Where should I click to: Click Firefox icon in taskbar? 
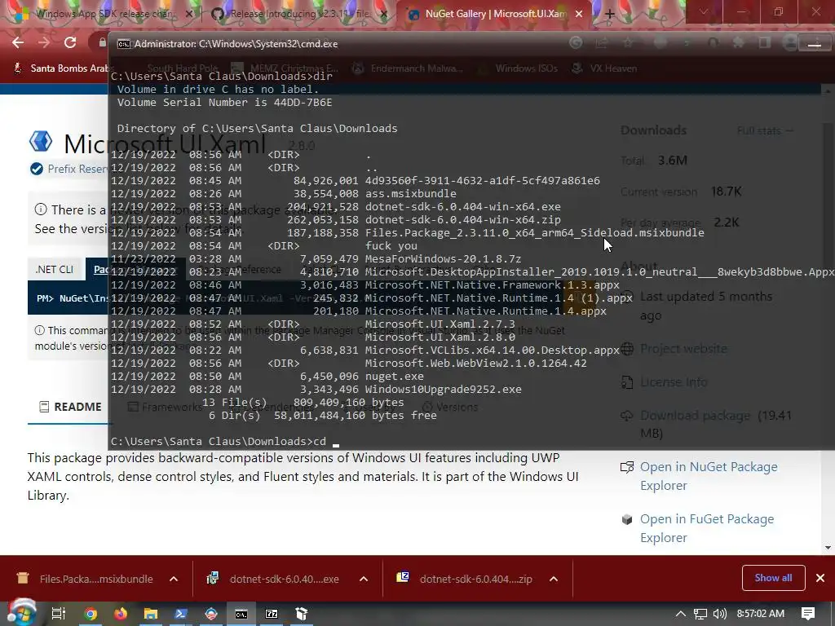tap(121, 614)
